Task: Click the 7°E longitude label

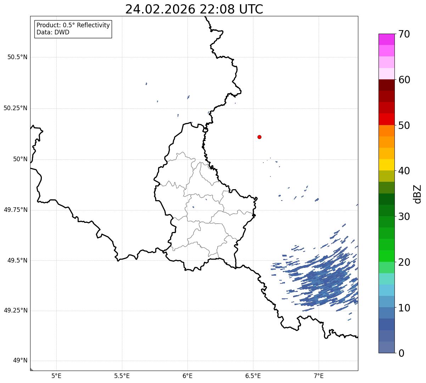Action: (319, 376)
